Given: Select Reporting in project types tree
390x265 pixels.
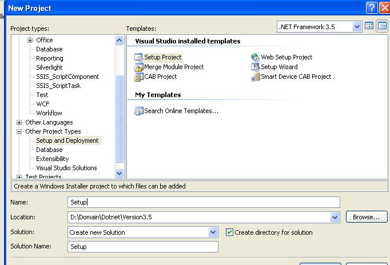Looking at the screenshot, I should point(50,58).
